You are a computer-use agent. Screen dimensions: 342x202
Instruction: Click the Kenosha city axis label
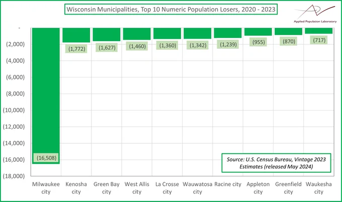pyautogui.click(x=76, y=188)
